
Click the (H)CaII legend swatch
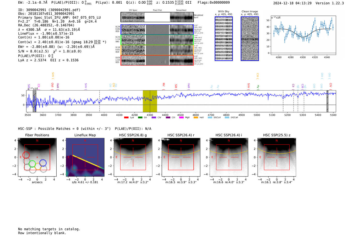227,117
